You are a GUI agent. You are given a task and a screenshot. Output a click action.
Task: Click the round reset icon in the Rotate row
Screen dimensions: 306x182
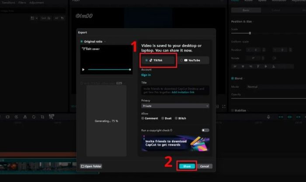(x=275, y=58)
